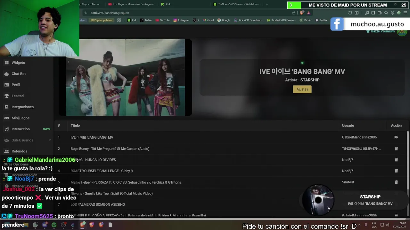Click the media control music icon in the toolbar
The width and height of the screenshot is (410, 230).
[x=367, y=13]
